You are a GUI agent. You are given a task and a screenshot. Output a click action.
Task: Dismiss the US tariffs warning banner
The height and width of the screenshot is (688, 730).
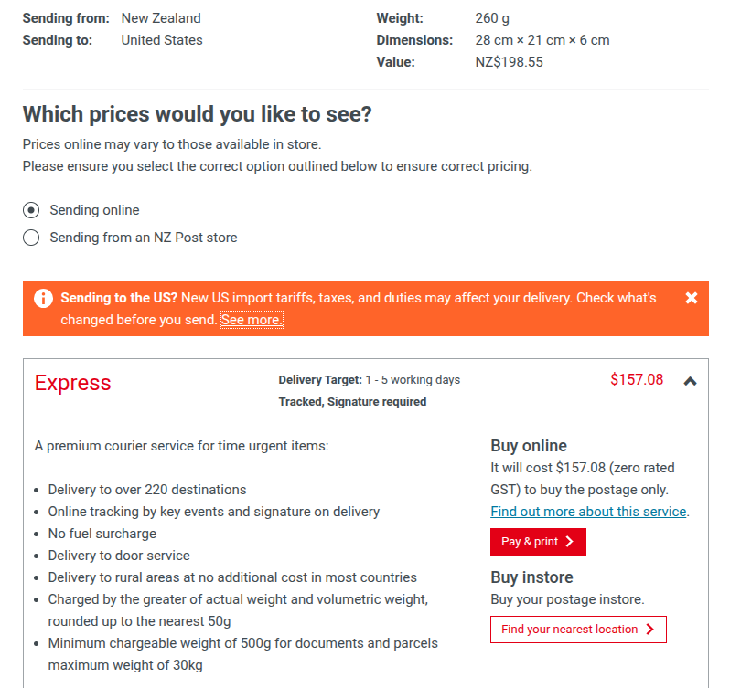tap(692, 298)
